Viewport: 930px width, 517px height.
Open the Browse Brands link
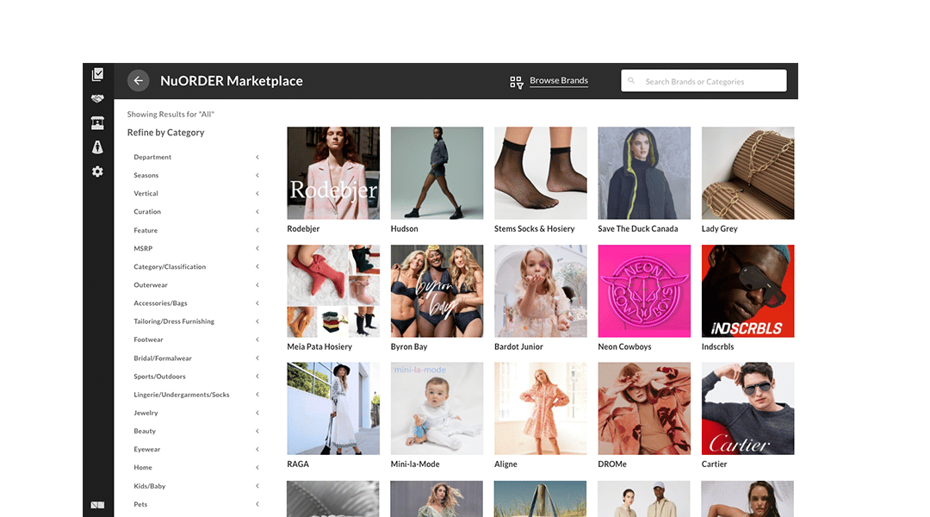[559, 81]
